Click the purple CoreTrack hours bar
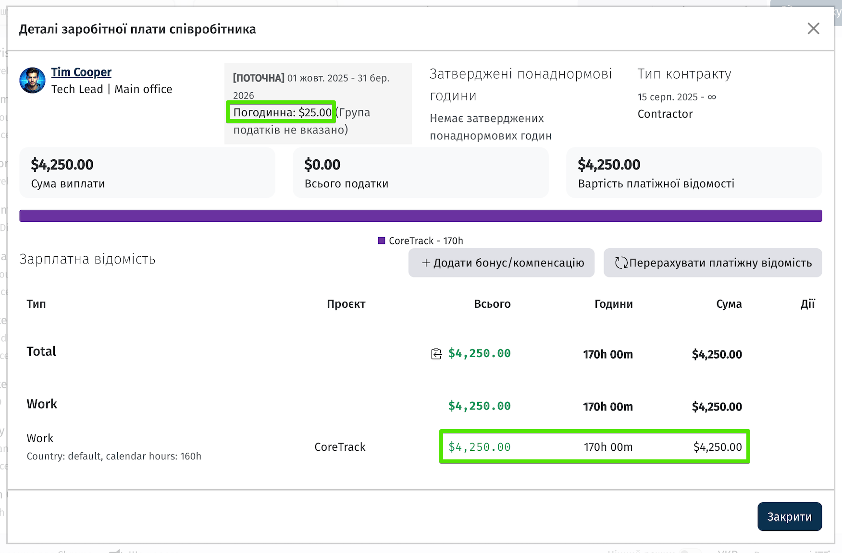842x553 pixels. click(421, 216)
